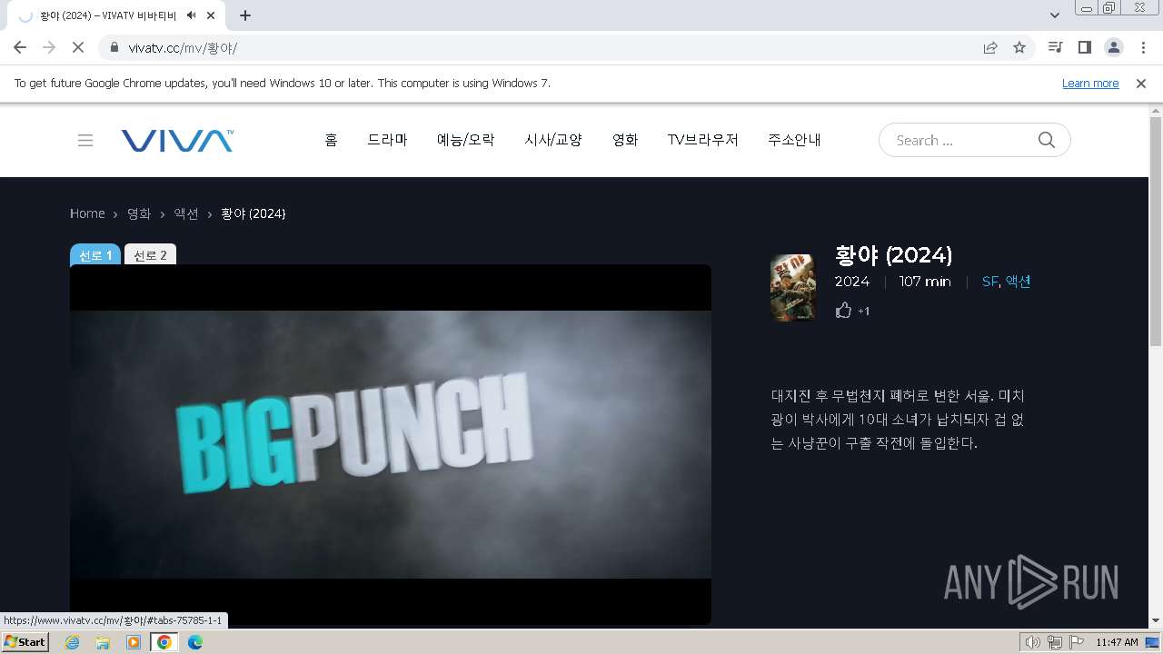This screenshot has width=1163, height=654.
Task: Go to Home breadcrumb
Action: [x=87, y=213]
